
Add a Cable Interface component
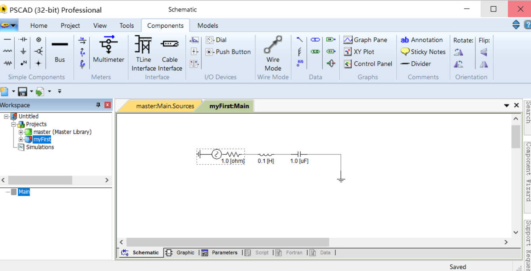click(170, 53)
